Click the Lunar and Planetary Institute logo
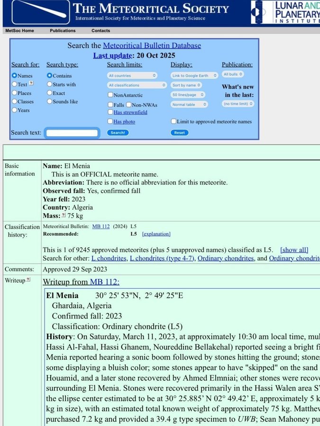This screenshot has height=426, width=320. tap(285, 12)
